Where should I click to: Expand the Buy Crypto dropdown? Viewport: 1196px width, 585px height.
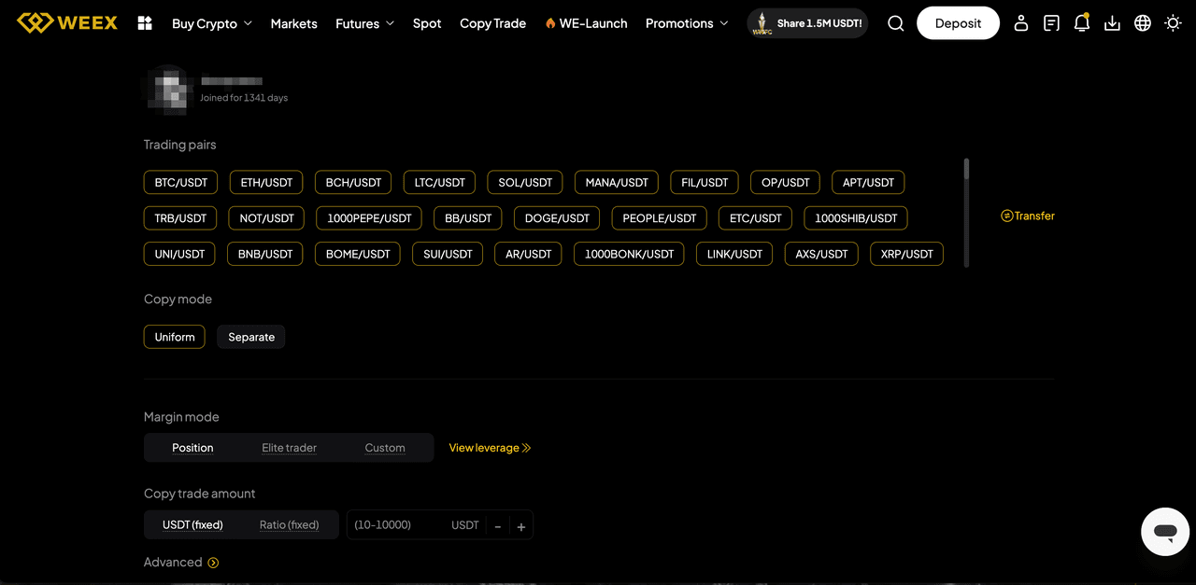pos(211,23)
